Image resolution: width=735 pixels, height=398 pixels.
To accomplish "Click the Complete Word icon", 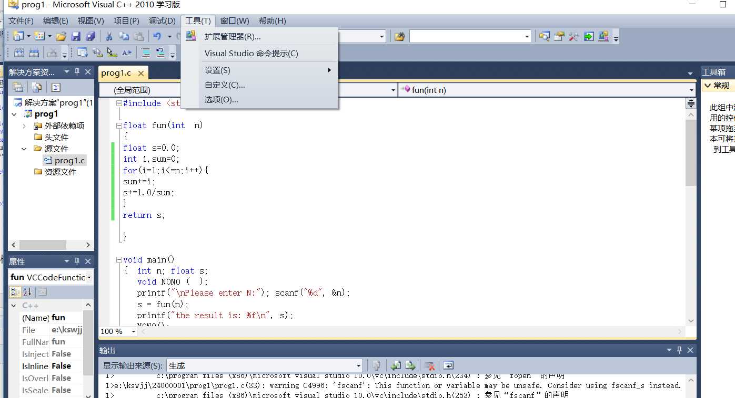I will point(127,53).
